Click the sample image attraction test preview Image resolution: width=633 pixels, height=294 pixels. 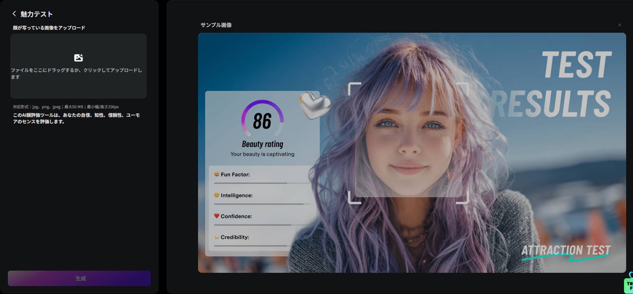(412, 153)
